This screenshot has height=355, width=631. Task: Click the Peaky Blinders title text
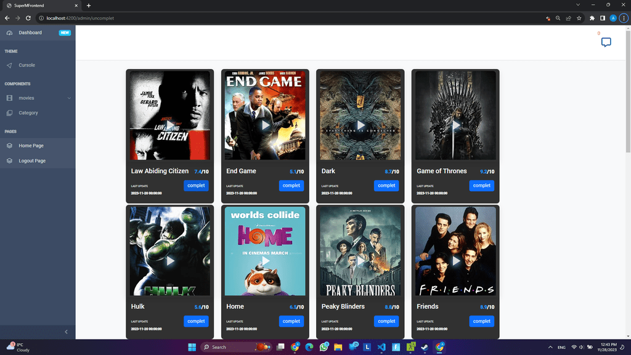pyautogui.click(x=343, y=307)
